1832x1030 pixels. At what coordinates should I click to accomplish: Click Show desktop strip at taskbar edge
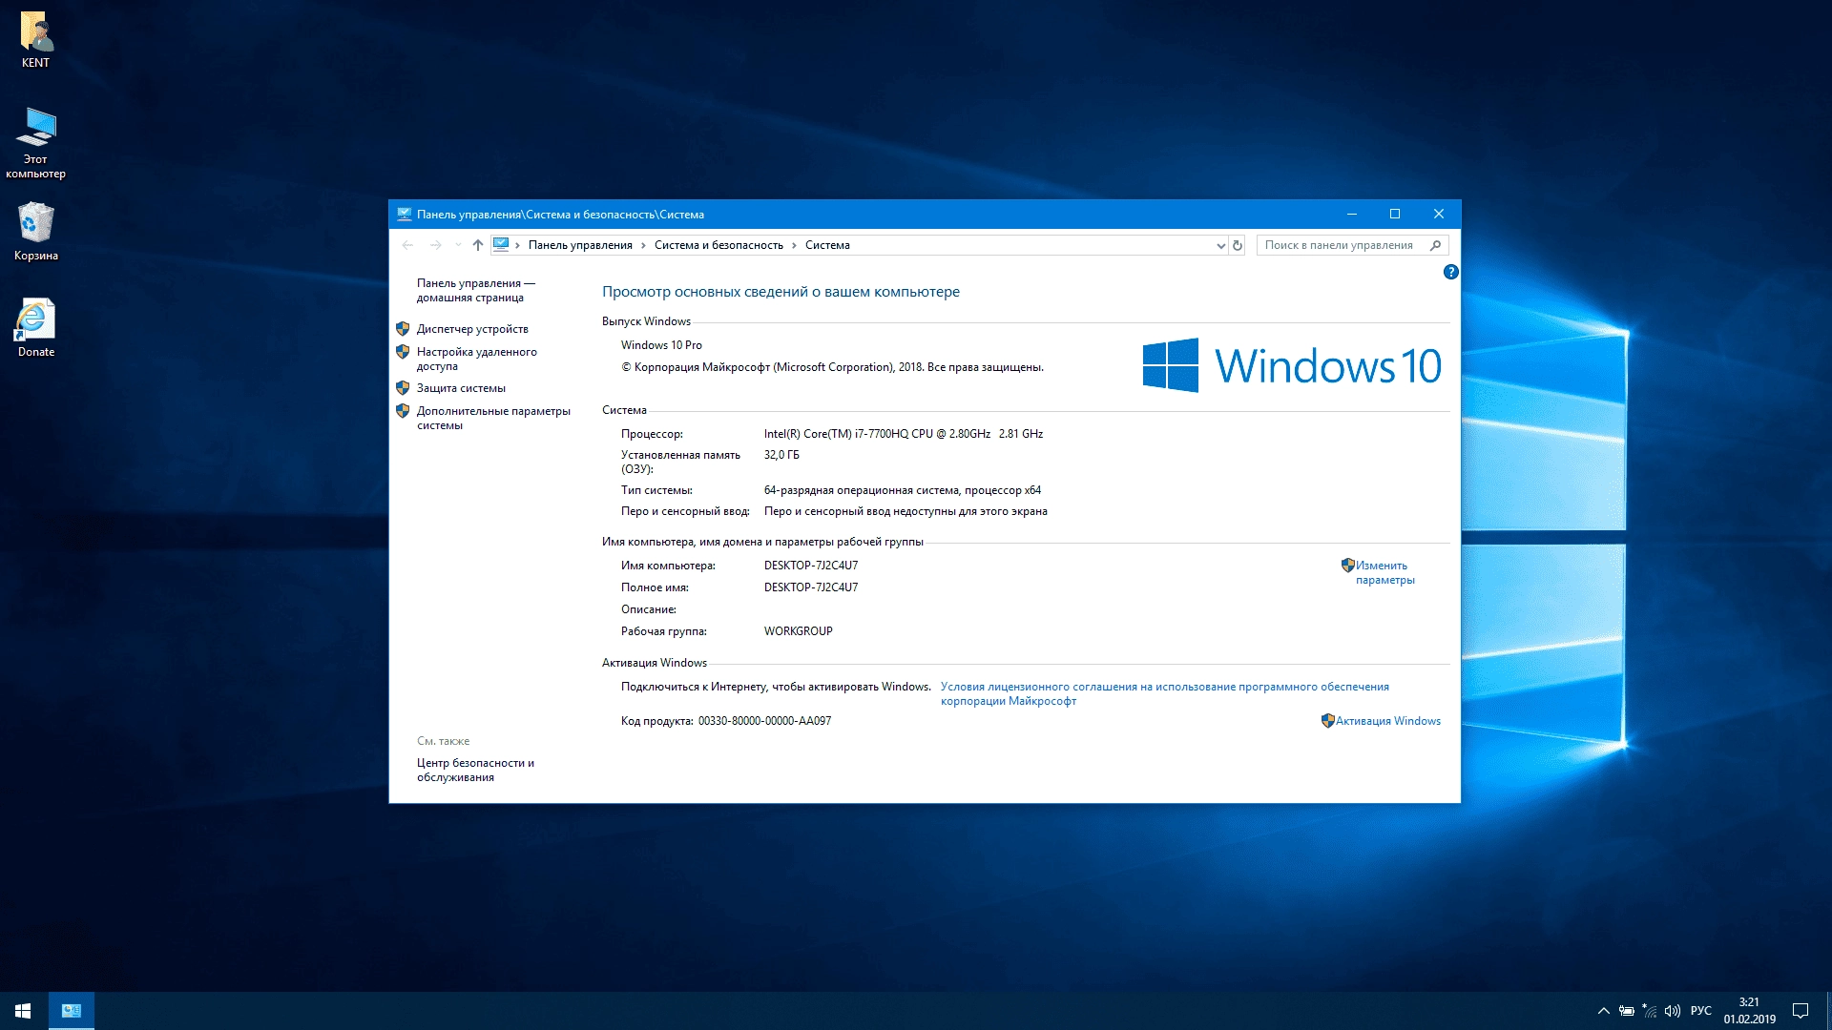point(1828,1011)
